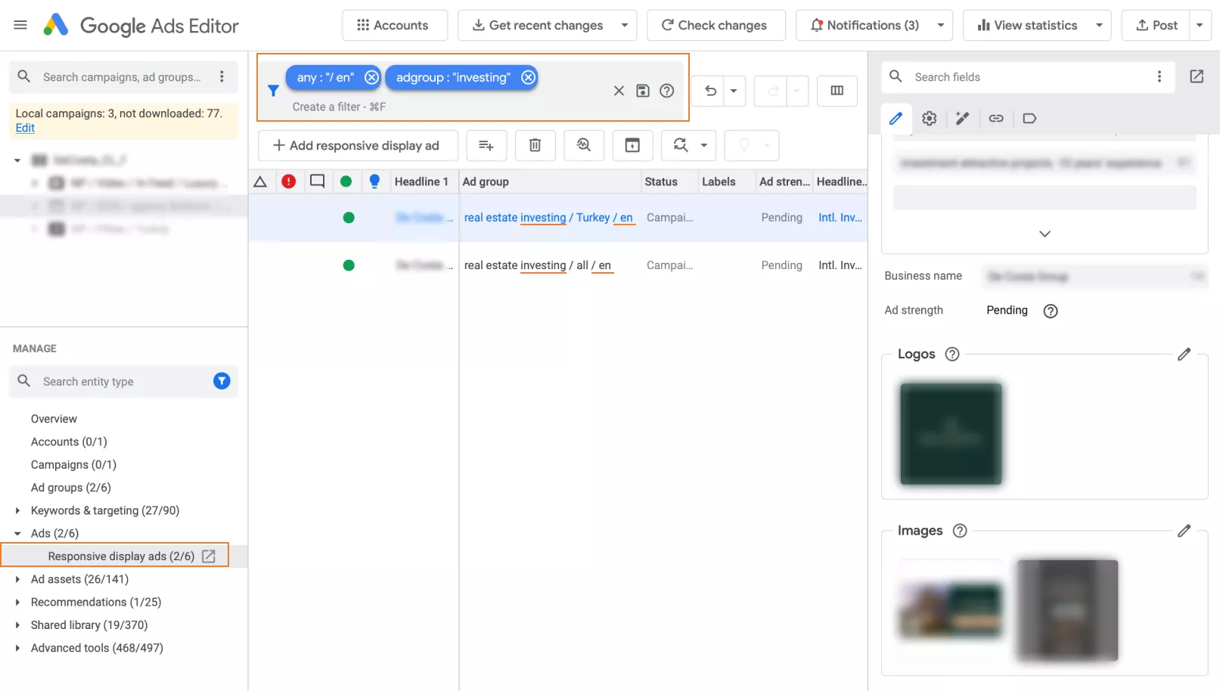Sort by the comment column icon
1220x691 pixels.
pos(318,181)
